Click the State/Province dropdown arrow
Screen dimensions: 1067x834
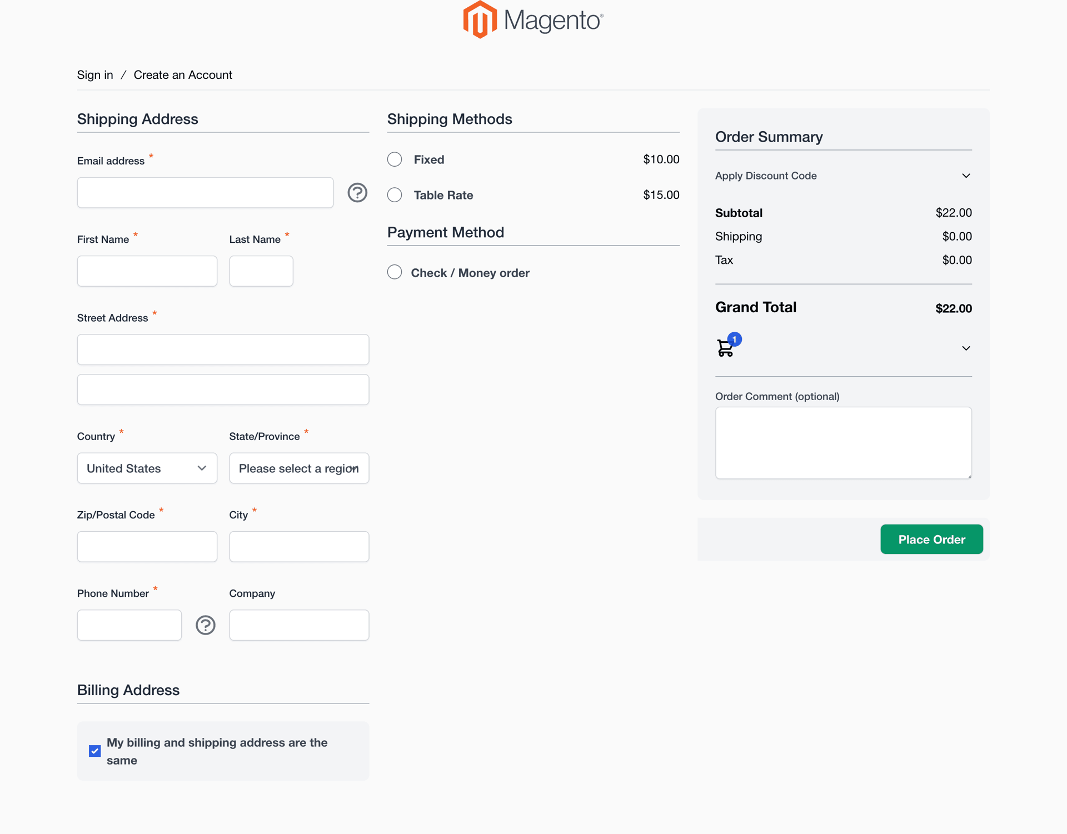click(353, 468)
